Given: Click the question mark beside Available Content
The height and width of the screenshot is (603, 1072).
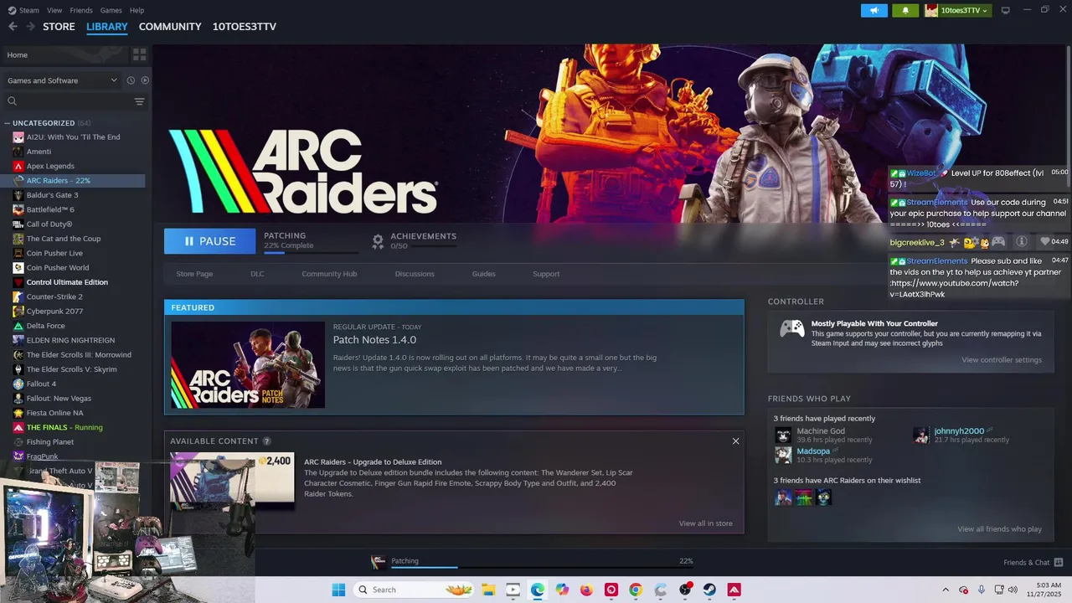Looking at the screenshot, I should point(267,441).
